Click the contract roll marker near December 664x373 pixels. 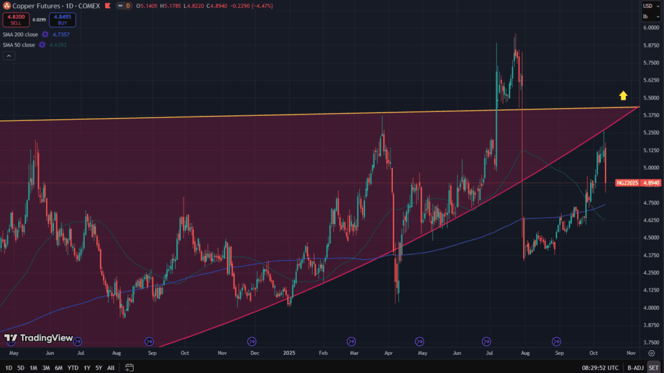coord(252,341)
